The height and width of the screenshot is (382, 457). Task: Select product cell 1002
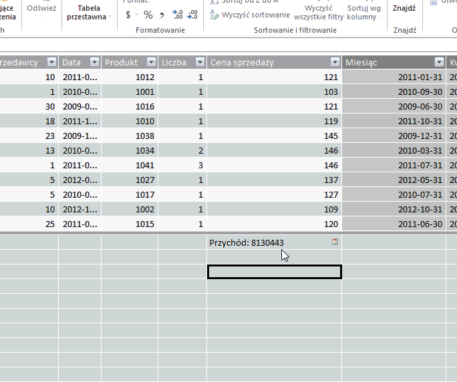(x=130, y=209)
